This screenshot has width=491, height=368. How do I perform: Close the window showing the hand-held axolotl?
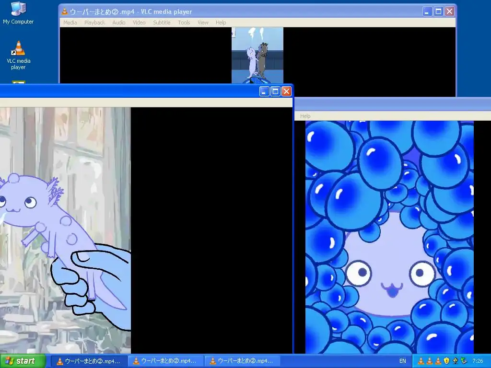tap(286, 92)
